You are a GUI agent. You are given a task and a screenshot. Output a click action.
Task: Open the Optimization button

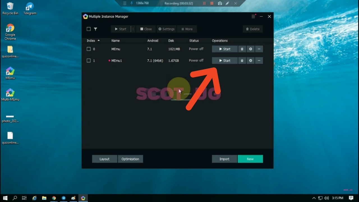130,159
